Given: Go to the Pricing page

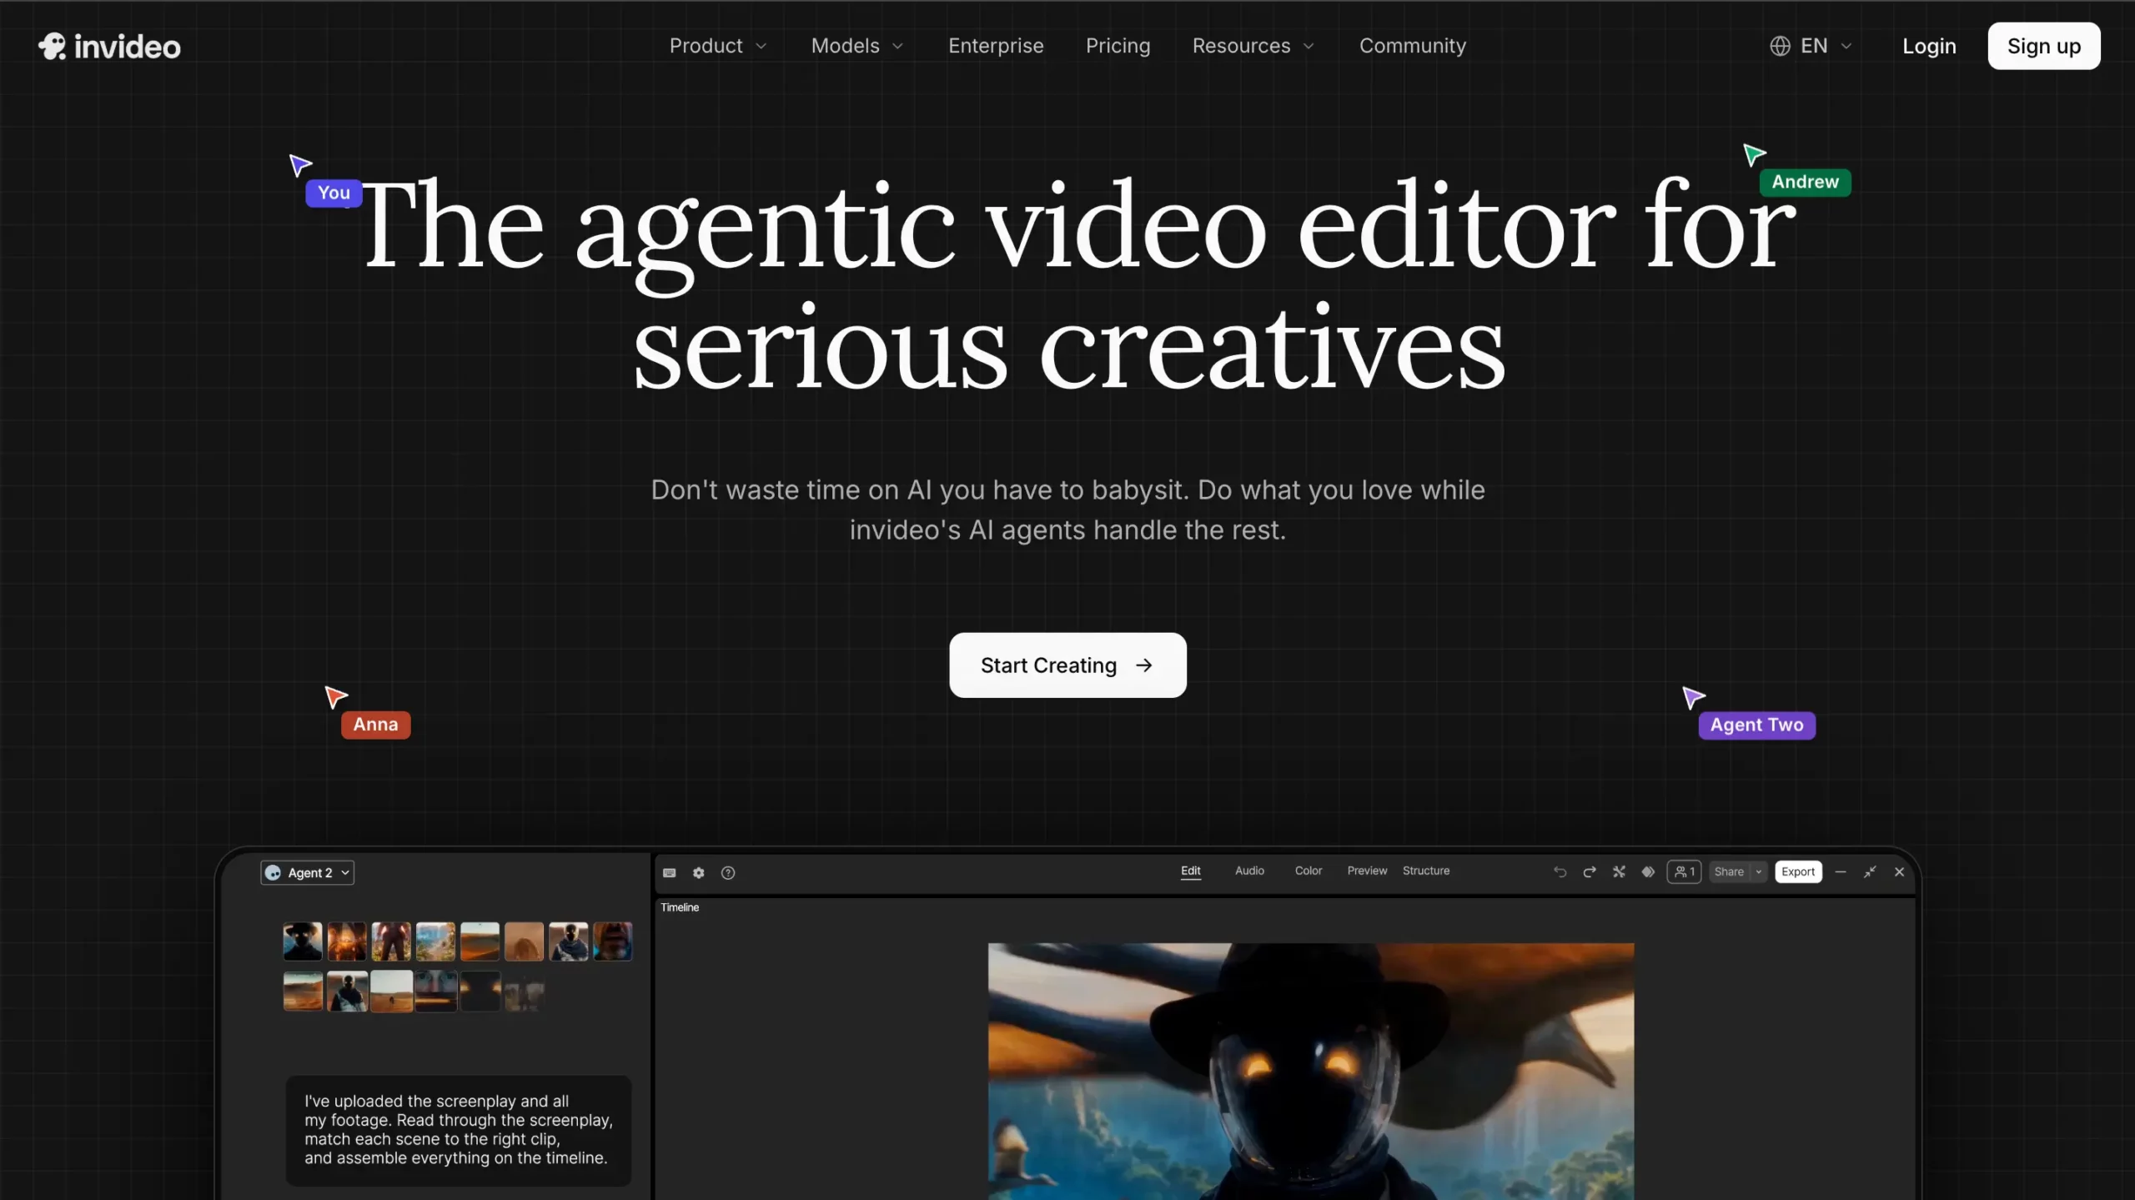Looking at the screenshot, I should point(1118,46).
